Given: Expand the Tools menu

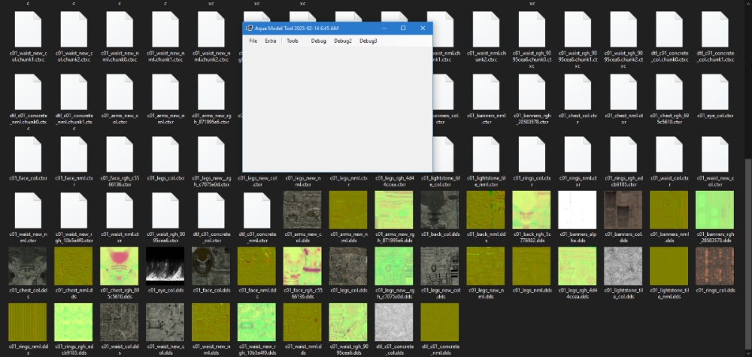Looking at the screenshot, I should point(293,41).
